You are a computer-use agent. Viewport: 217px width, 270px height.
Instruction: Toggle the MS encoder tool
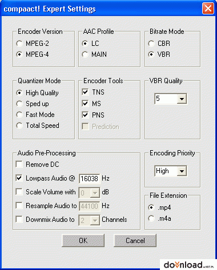point(85,104)
